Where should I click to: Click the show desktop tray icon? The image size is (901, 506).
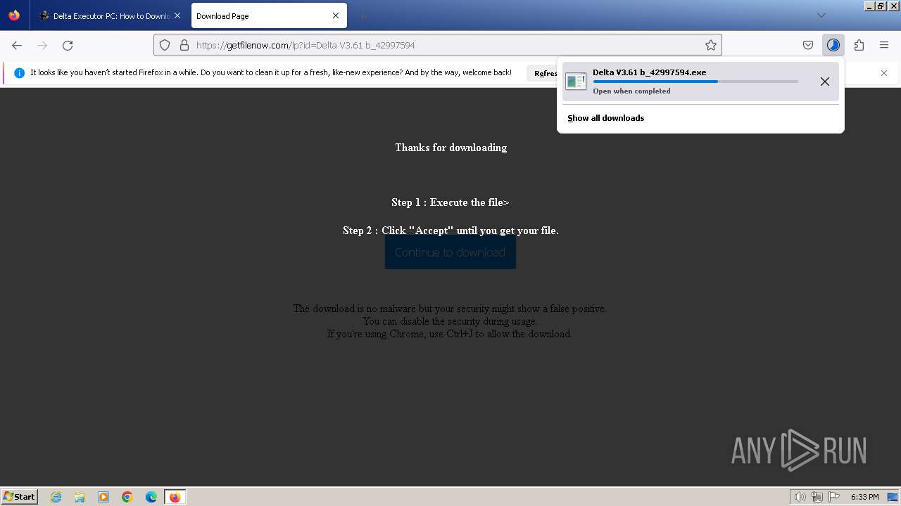click(893, 497)
